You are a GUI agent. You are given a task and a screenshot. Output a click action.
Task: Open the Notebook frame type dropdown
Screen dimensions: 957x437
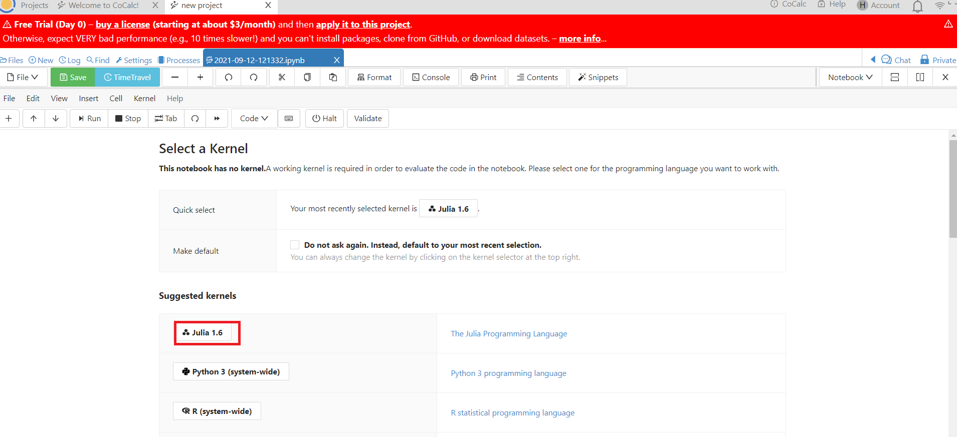pos(850,77)
